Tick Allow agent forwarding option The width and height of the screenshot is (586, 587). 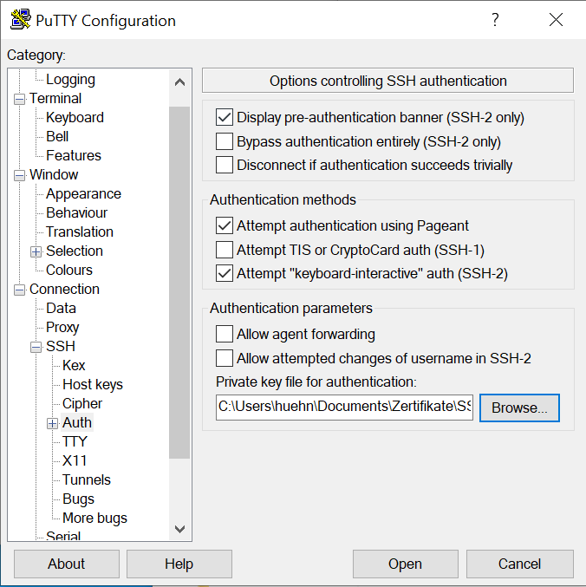pyautogui.click(x=225, y=334)
